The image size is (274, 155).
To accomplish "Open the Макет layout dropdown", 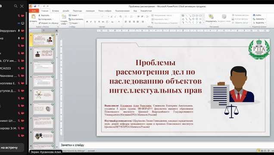I will pyautogui.click(x=74, y=15).
